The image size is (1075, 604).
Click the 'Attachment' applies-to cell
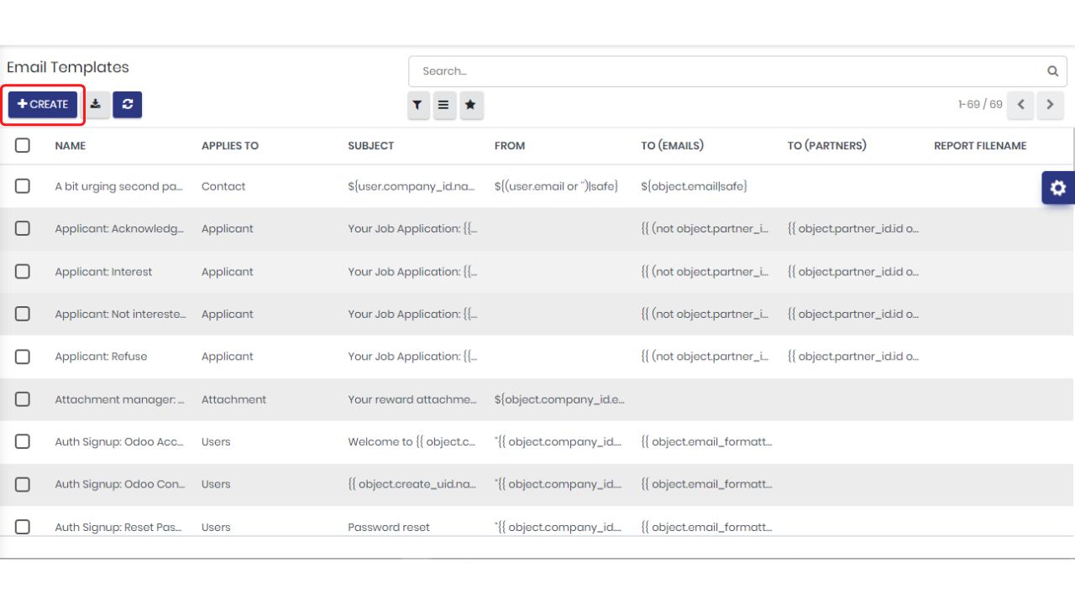pos(233,399)
